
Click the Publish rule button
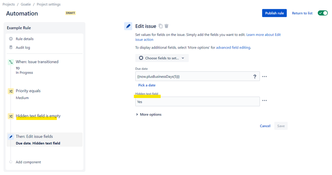point(275,13)
